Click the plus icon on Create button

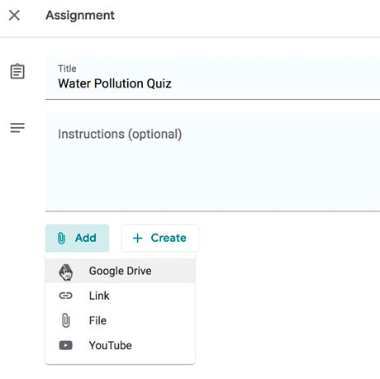pos(137,238)
